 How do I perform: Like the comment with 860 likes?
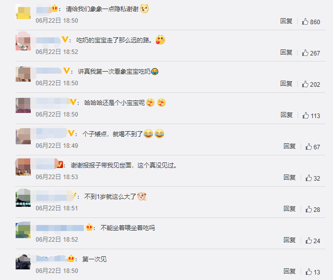pos(305,21)
